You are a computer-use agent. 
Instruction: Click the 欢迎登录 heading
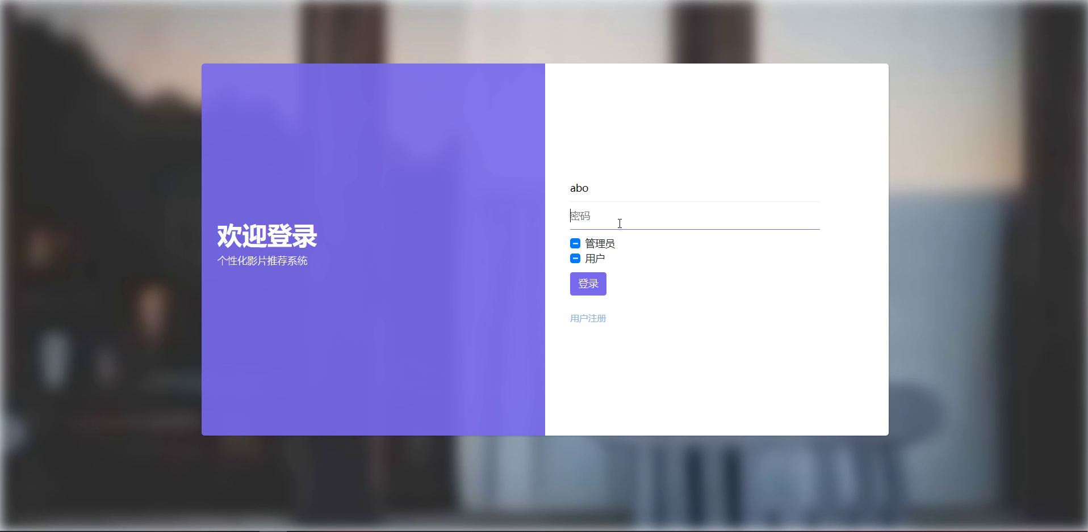point(267,236)
